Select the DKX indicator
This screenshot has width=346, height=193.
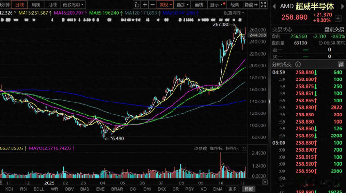pyautogui.click(x=162, y=189)
